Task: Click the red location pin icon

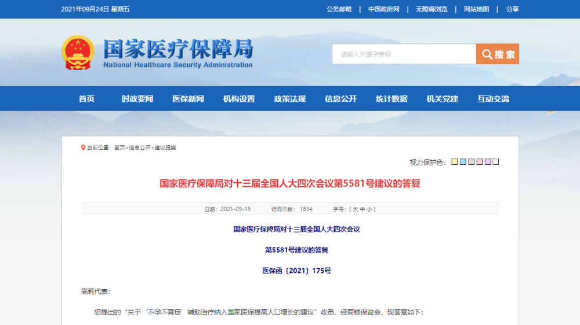Action: 83,147
